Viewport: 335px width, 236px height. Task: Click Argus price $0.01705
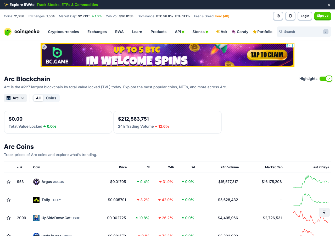click(118, 182)
